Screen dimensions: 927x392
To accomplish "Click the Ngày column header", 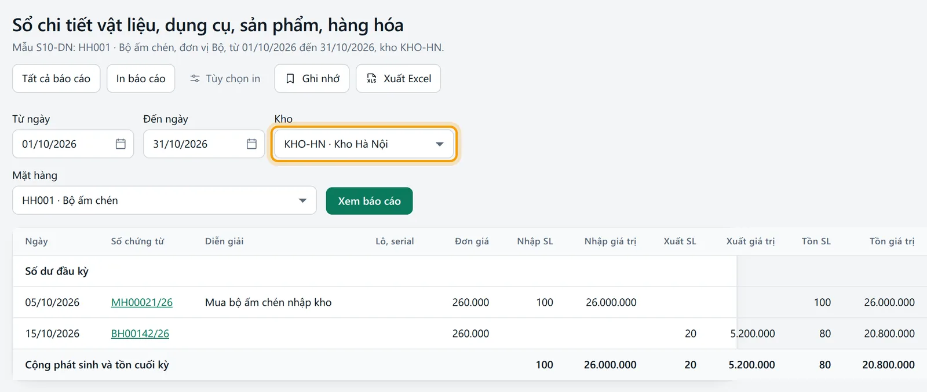I will tap(37, 241).
